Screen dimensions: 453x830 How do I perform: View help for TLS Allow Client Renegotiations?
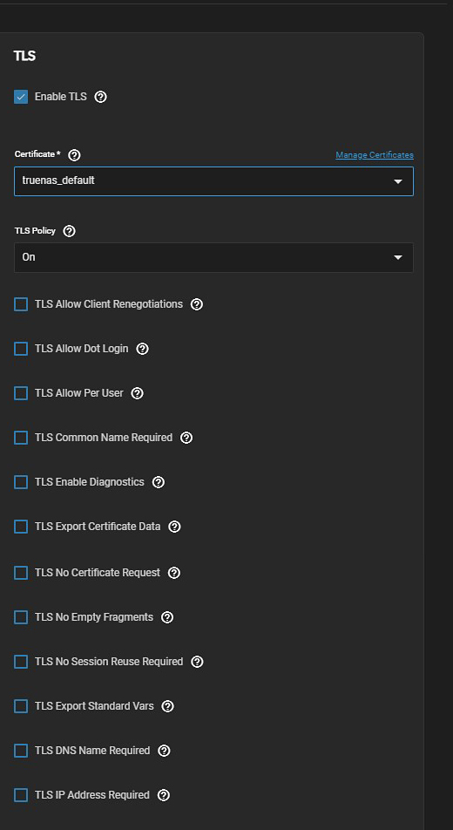197,304
